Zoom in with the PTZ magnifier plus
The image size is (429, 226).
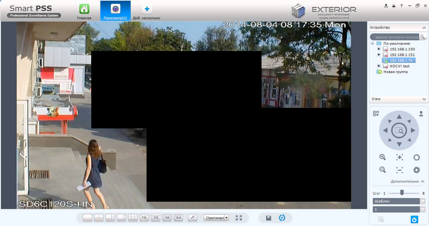point(382,157)
